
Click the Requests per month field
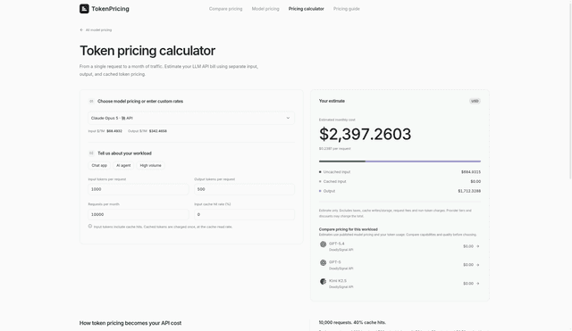139,214
